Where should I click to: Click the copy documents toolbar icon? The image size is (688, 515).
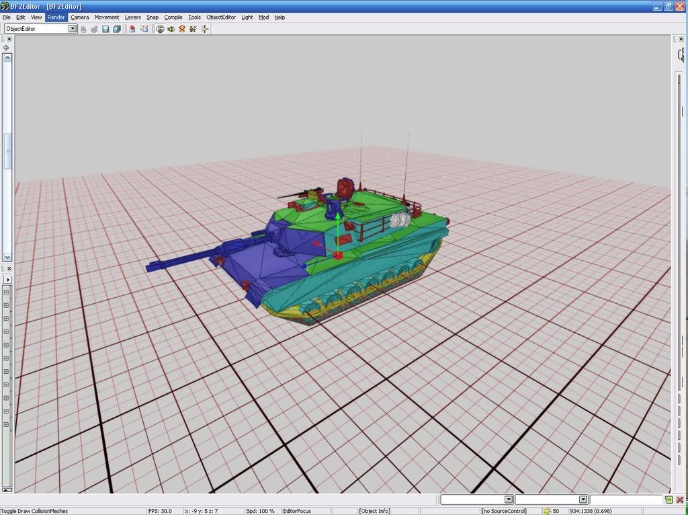144,29
